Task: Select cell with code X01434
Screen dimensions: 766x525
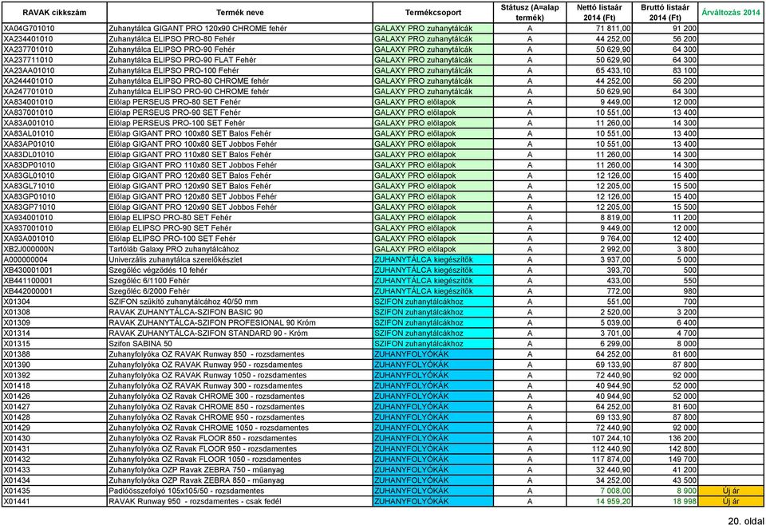Action: point(54,480)
